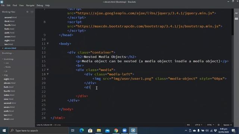Click the battery tray icon
The height and width of the screenshot is (134, 239).
[x=202, y=131]
